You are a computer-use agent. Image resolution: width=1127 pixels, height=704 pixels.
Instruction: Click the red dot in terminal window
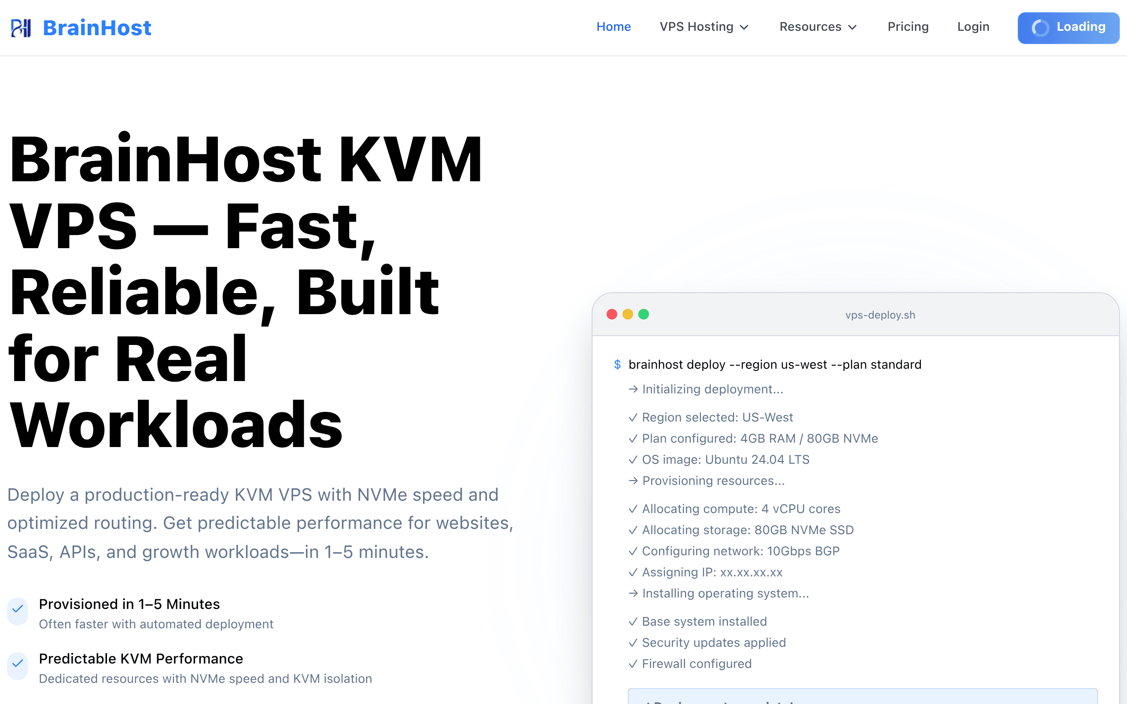tap(612, 314)
